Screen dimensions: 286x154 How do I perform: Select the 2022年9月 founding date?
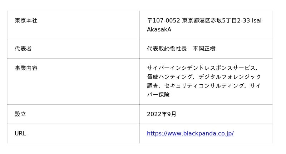162,114
